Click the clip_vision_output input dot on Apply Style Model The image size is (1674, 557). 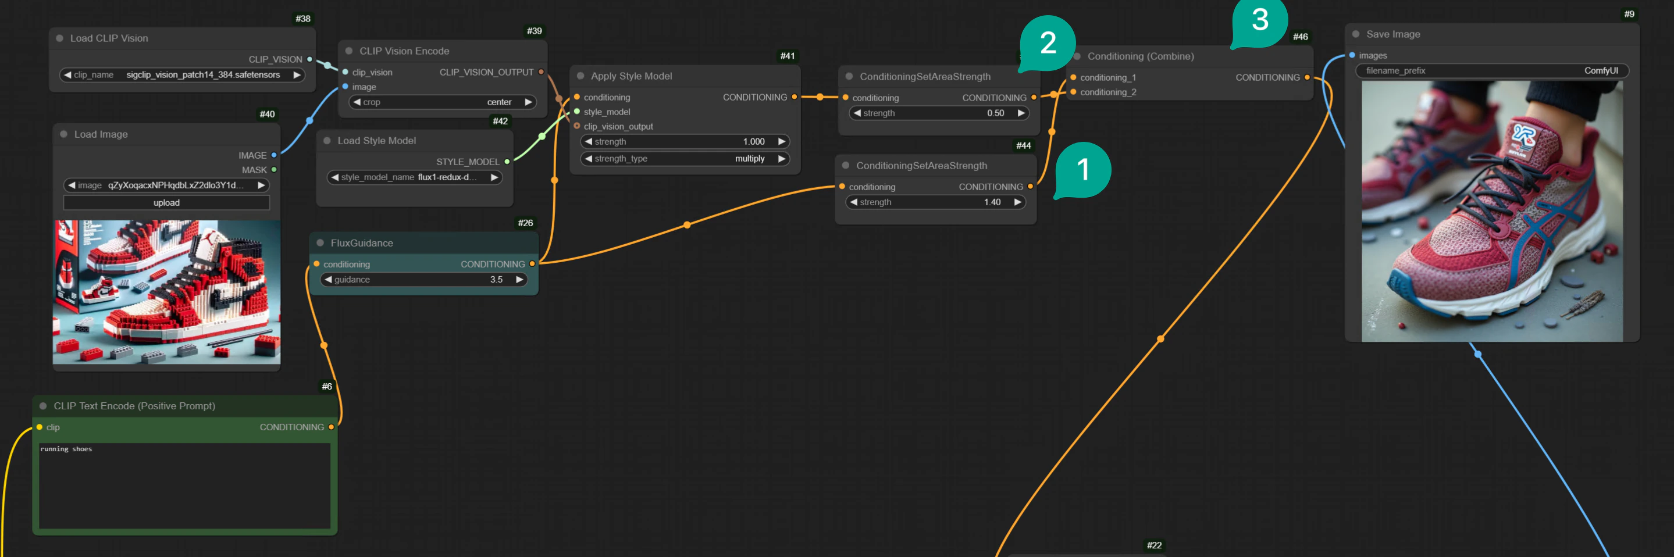click(x=577, y=127)
